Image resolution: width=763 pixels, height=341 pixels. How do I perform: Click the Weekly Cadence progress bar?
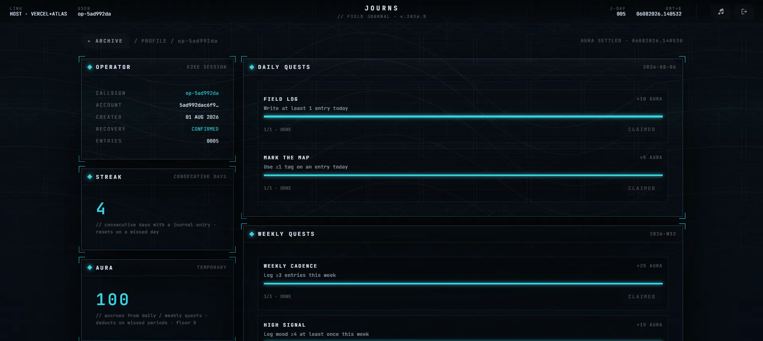(x=463, y=283)
